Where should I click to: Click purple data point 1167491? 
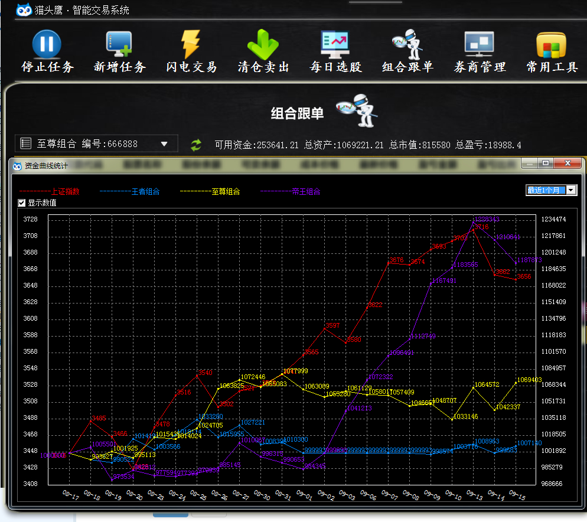tap(431, 283)
